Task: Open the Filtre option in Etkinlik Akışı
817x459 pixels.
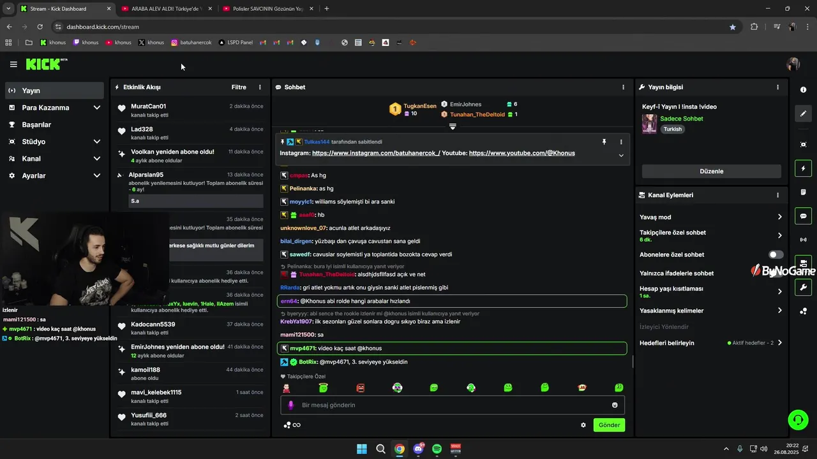Action: pyautogui.click(x=239, y=87)
